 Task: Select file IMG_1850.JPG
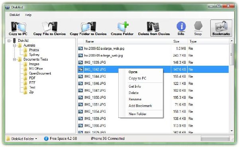(x=95, y=98)
